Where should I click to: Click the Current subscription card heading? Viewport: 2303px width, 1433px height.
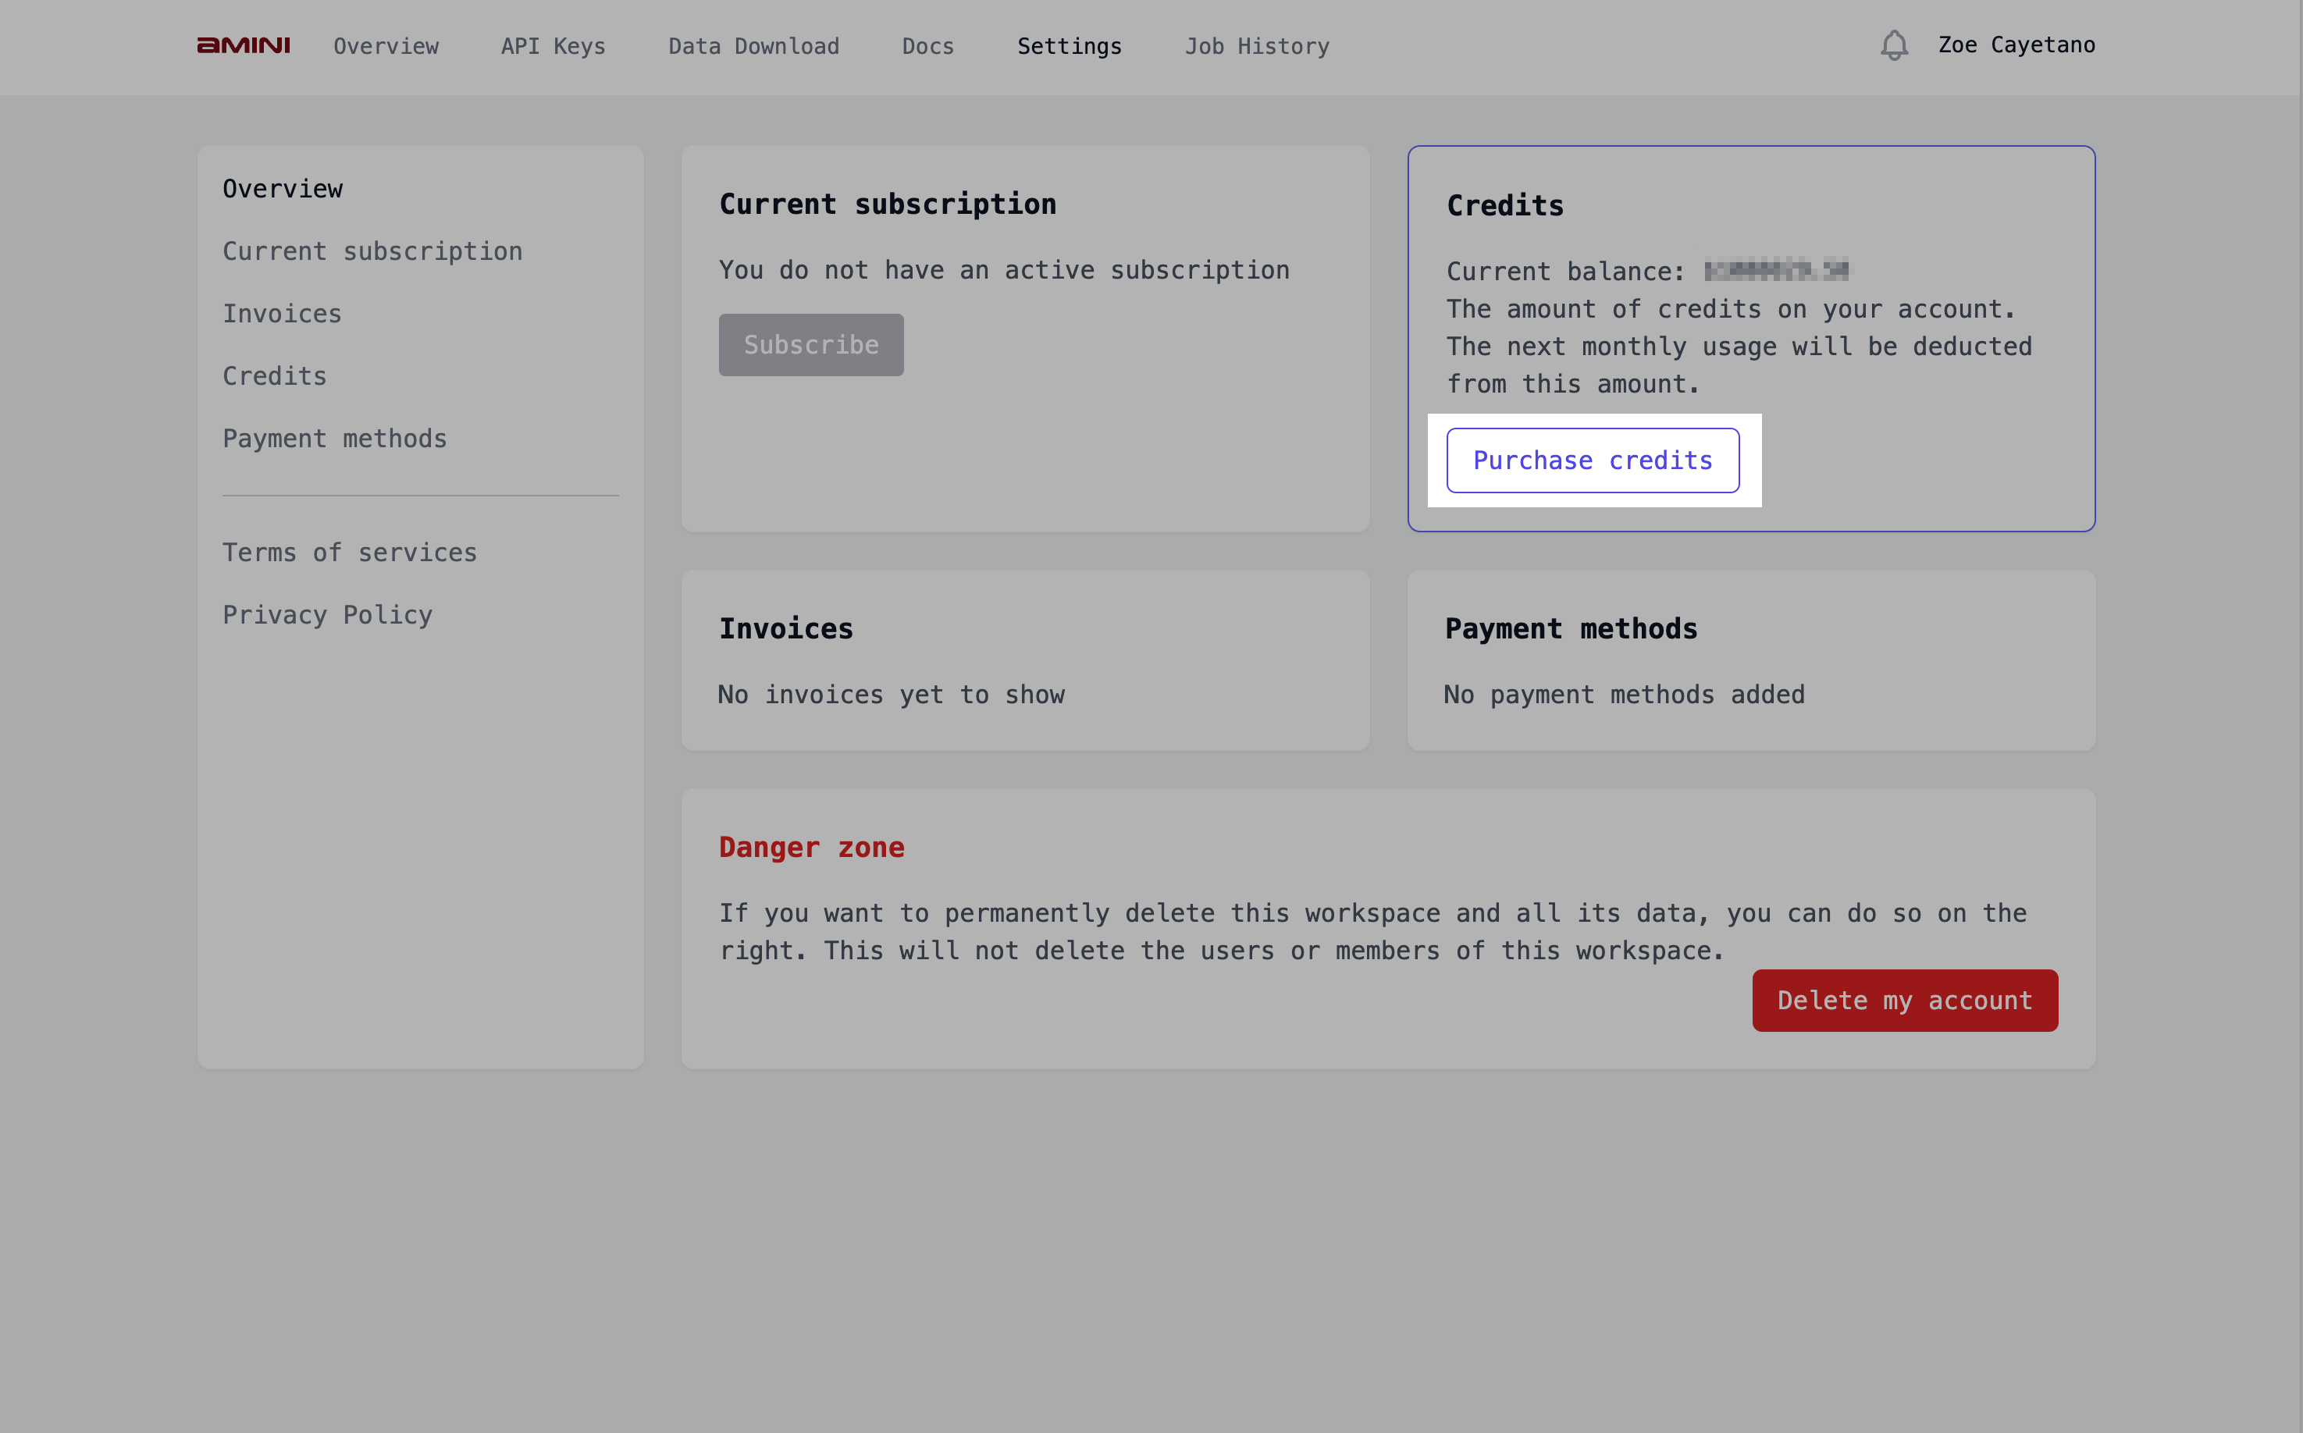[x=887, y=204]
